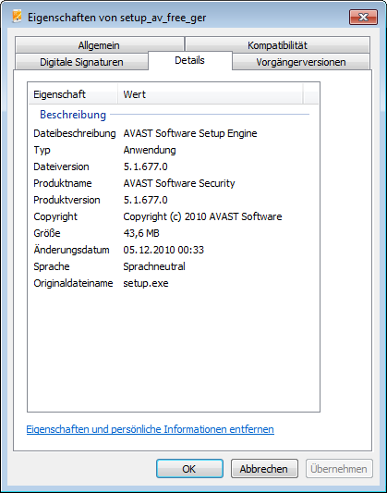Click the setup file icon in title bar
This screenshot has height=493, width=387.
click(17, 17)
